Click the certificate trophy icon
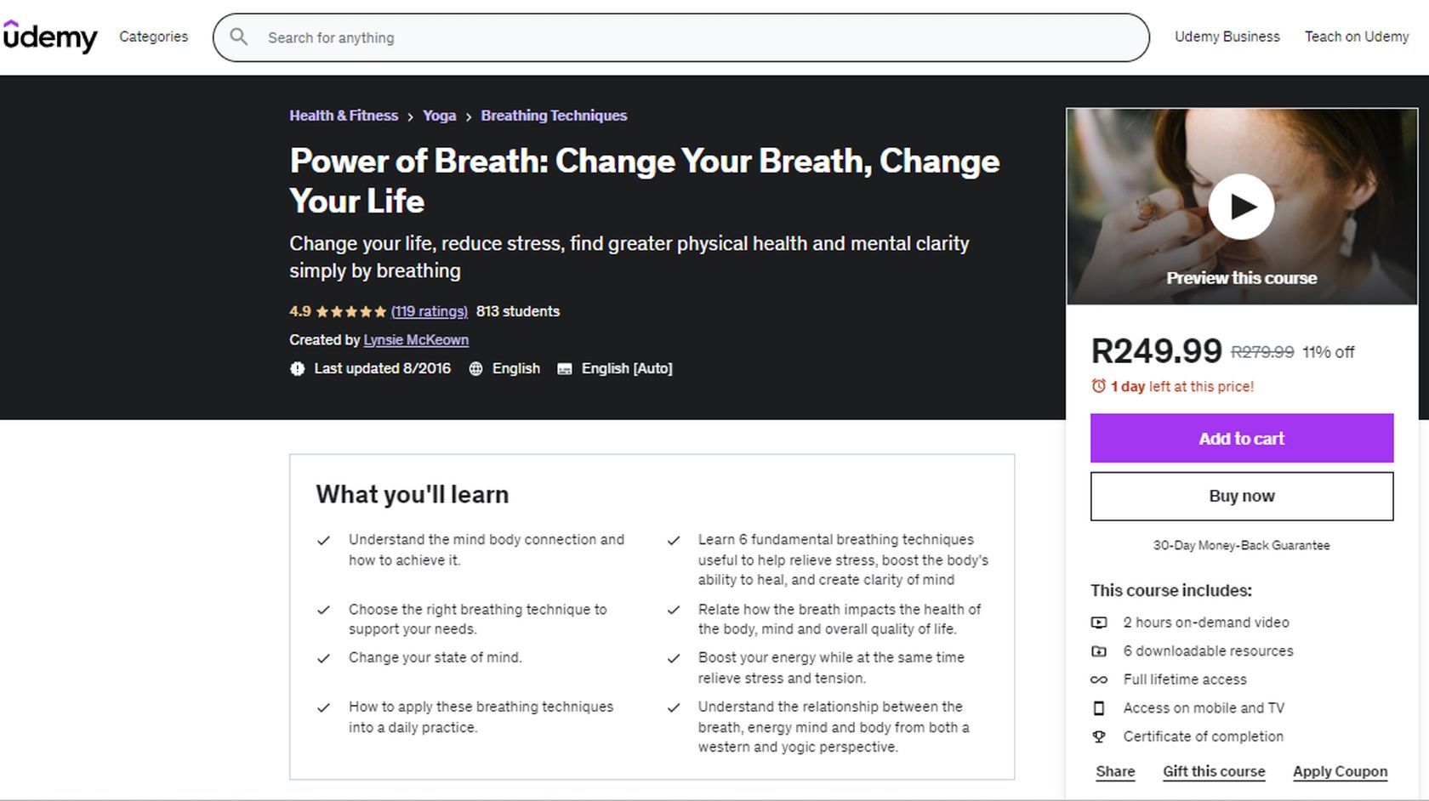Screen dimensions: 1429x801 [x=1099, y=736]
